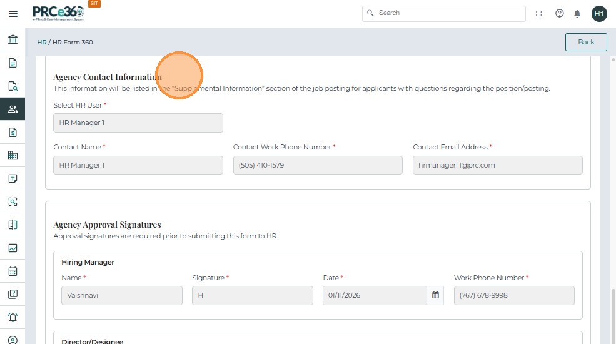Viewport: 616px width, 344px height.
Task: Click the bank building sidebar icon
Action: pos(13,40)
